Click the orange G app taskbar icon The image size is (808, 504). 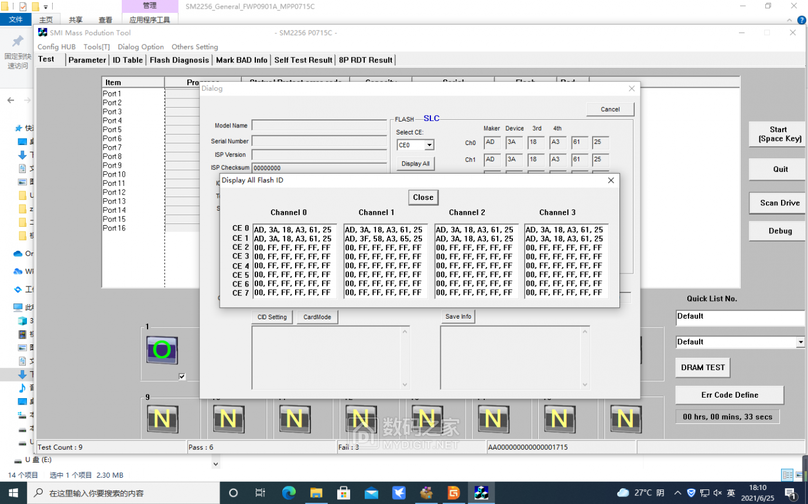(454, 492)
